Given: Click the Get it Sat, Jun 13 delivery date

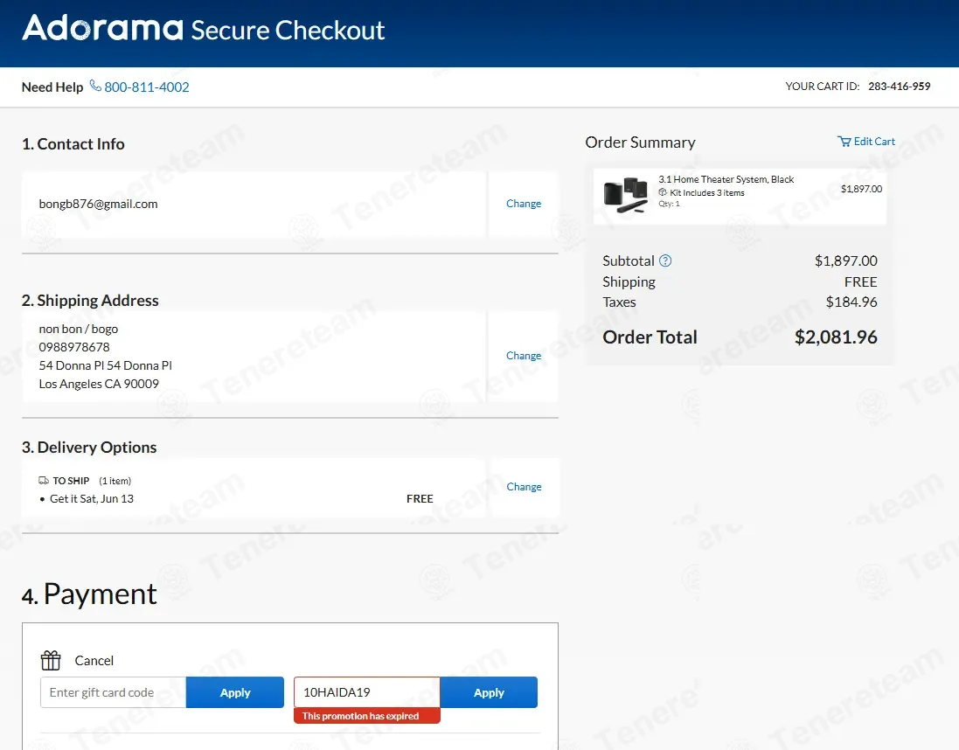Looking at the screenshot, I should 92,498.
